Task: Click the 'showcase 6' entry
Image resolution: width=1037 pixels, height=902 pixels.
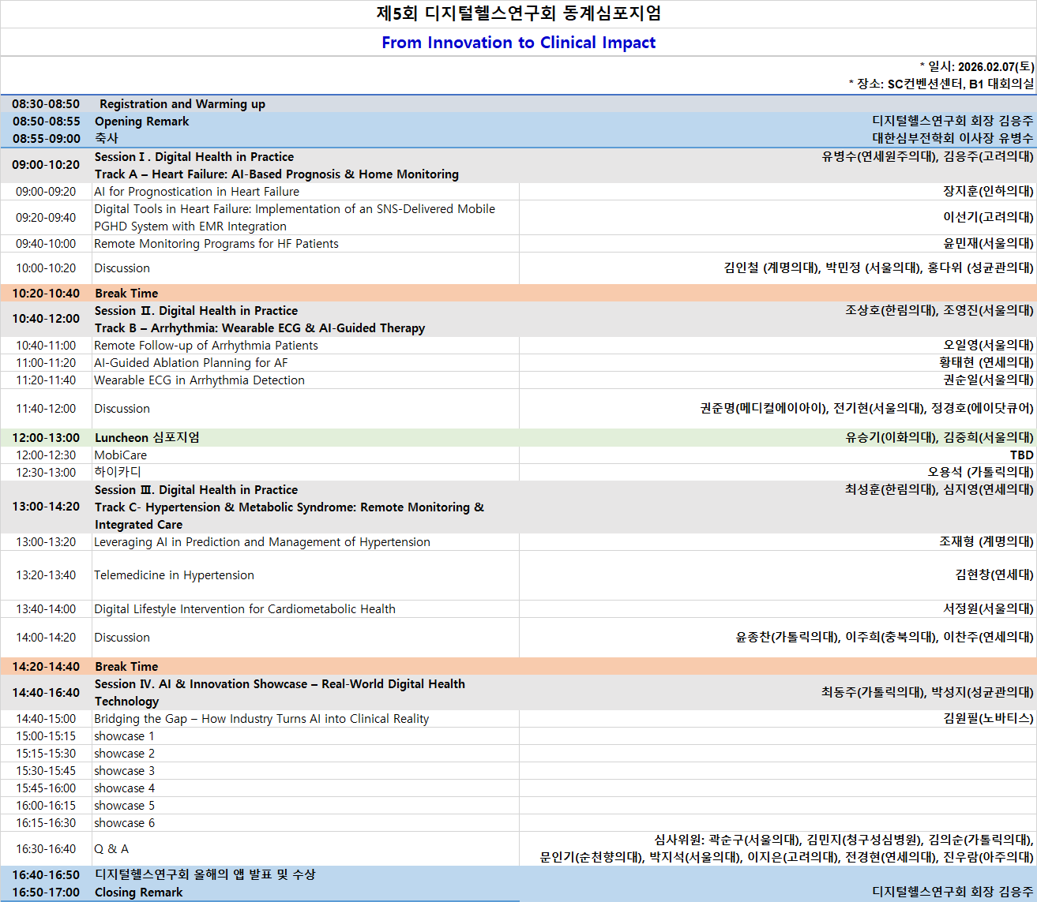Action: pyautogui.click(x=124, y=823)
